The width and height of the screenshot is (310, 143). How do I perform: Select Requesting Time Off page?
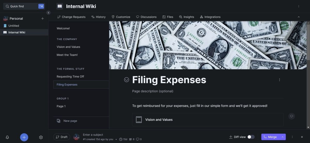coord(70,77)
